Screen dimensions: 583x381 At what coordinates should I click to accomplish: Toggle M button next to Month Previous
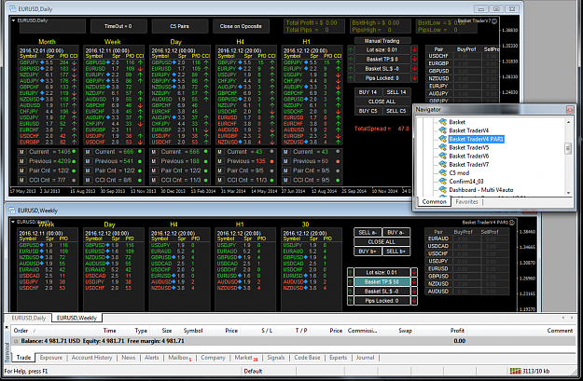(x=22, y=161)
